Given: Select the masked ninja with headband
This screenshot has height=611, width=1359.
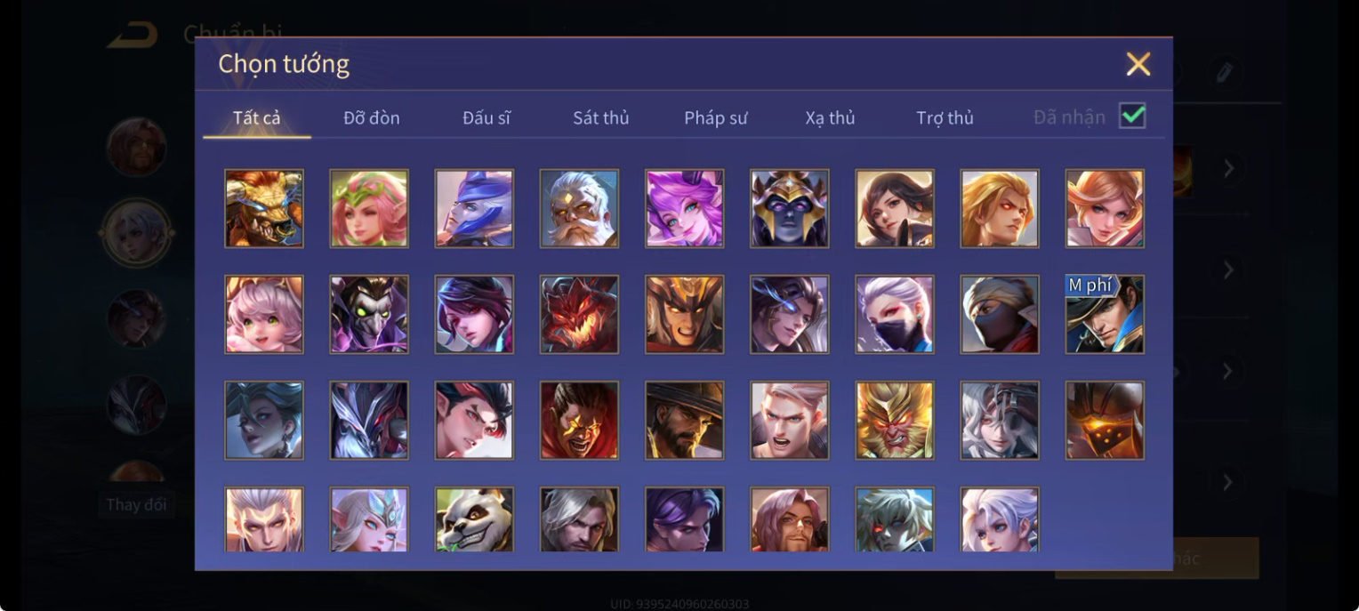Looking at the screenshot, I should click(1000, 314).
